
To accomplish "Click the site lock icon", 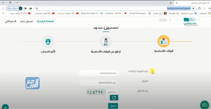I will [x=193, y=8].
